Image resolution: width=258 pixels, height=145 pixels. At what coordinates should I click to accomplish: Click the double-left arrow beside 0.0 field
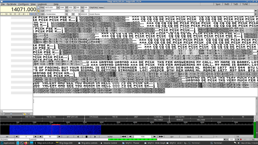coord(225,139)
